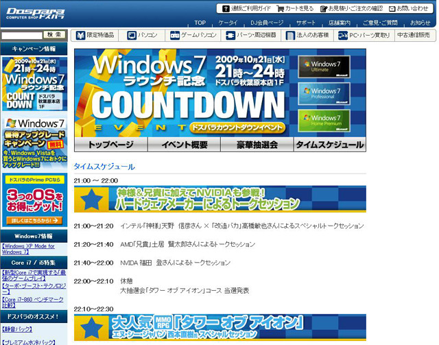Click the Core i7 / i5特集 sidebar header
Image resolution: width=439 pixels, height=345 pixels.
click(x=34, y=263)
